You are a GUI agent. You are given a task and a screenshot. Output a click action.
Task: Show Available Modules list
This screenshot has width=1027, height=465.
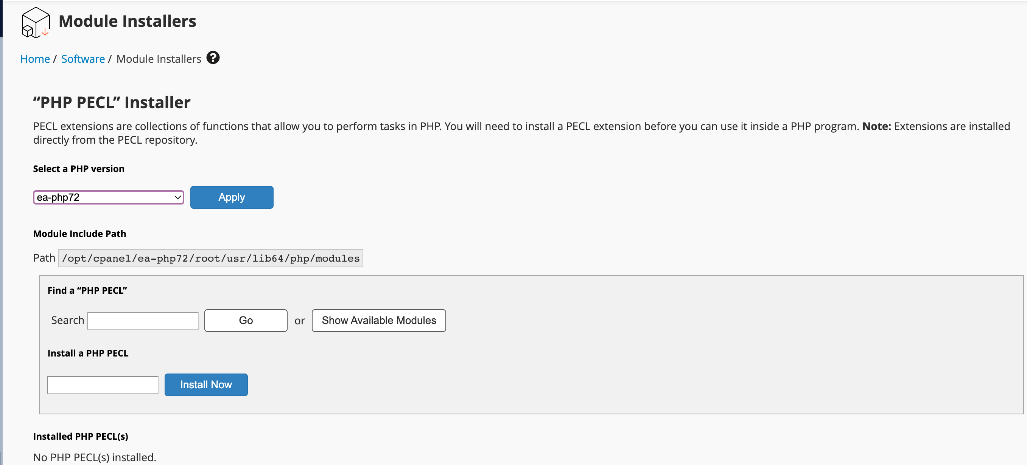378,320
